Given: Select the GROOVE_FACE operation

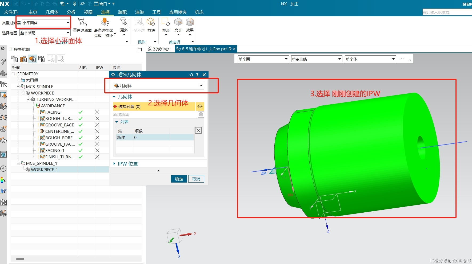Looking at the screenshot, I should click(x=60, y=125).
